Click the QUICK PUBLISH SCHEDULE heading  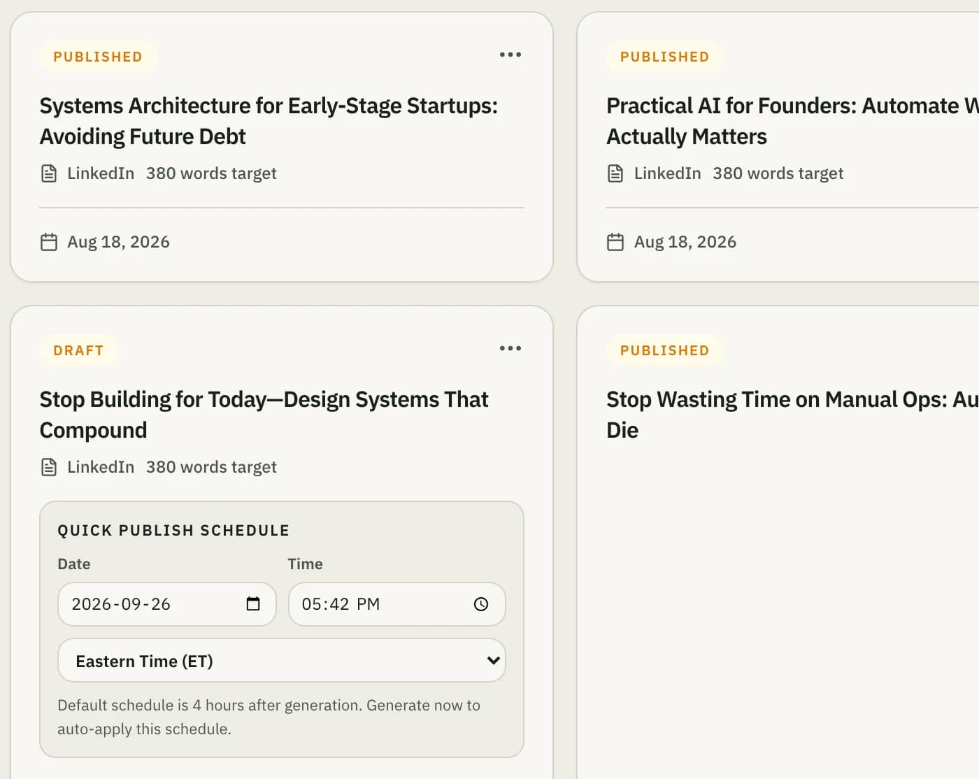(173, 531)
